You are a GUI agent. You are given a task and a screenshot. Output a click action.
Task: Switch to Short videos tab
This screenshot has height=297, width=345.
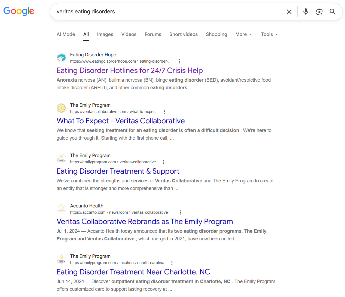(184, 34)
